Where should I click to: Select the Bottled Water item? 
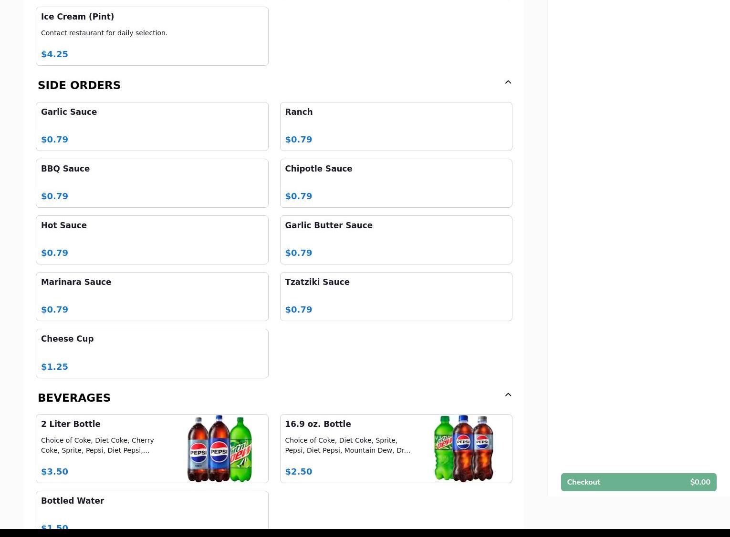pos(152,510)
